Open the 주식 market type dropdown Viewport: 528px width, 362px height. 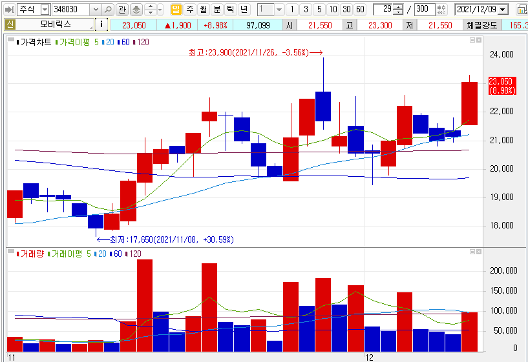coord(45,10)
